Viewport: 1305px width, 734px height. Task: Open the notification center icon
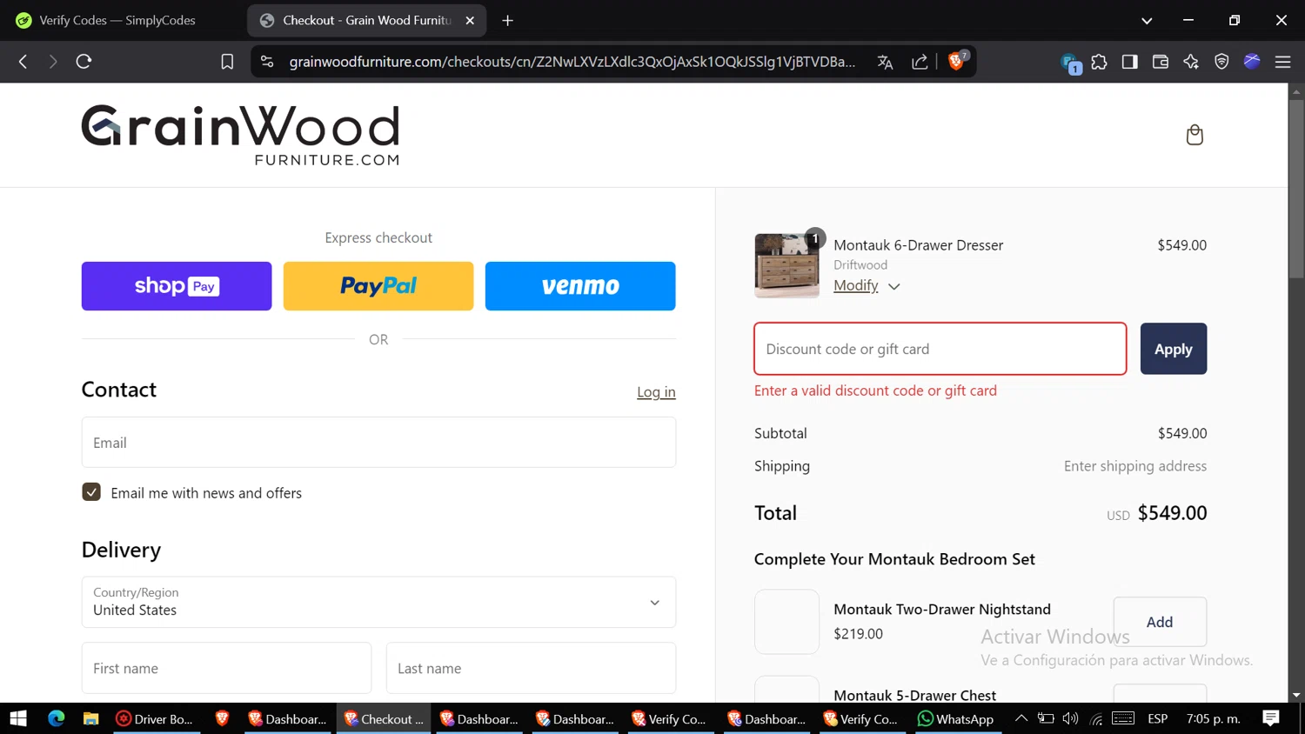[x=1271, y=718]
